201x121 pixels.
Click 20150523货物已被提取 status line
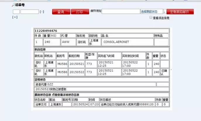51,89
